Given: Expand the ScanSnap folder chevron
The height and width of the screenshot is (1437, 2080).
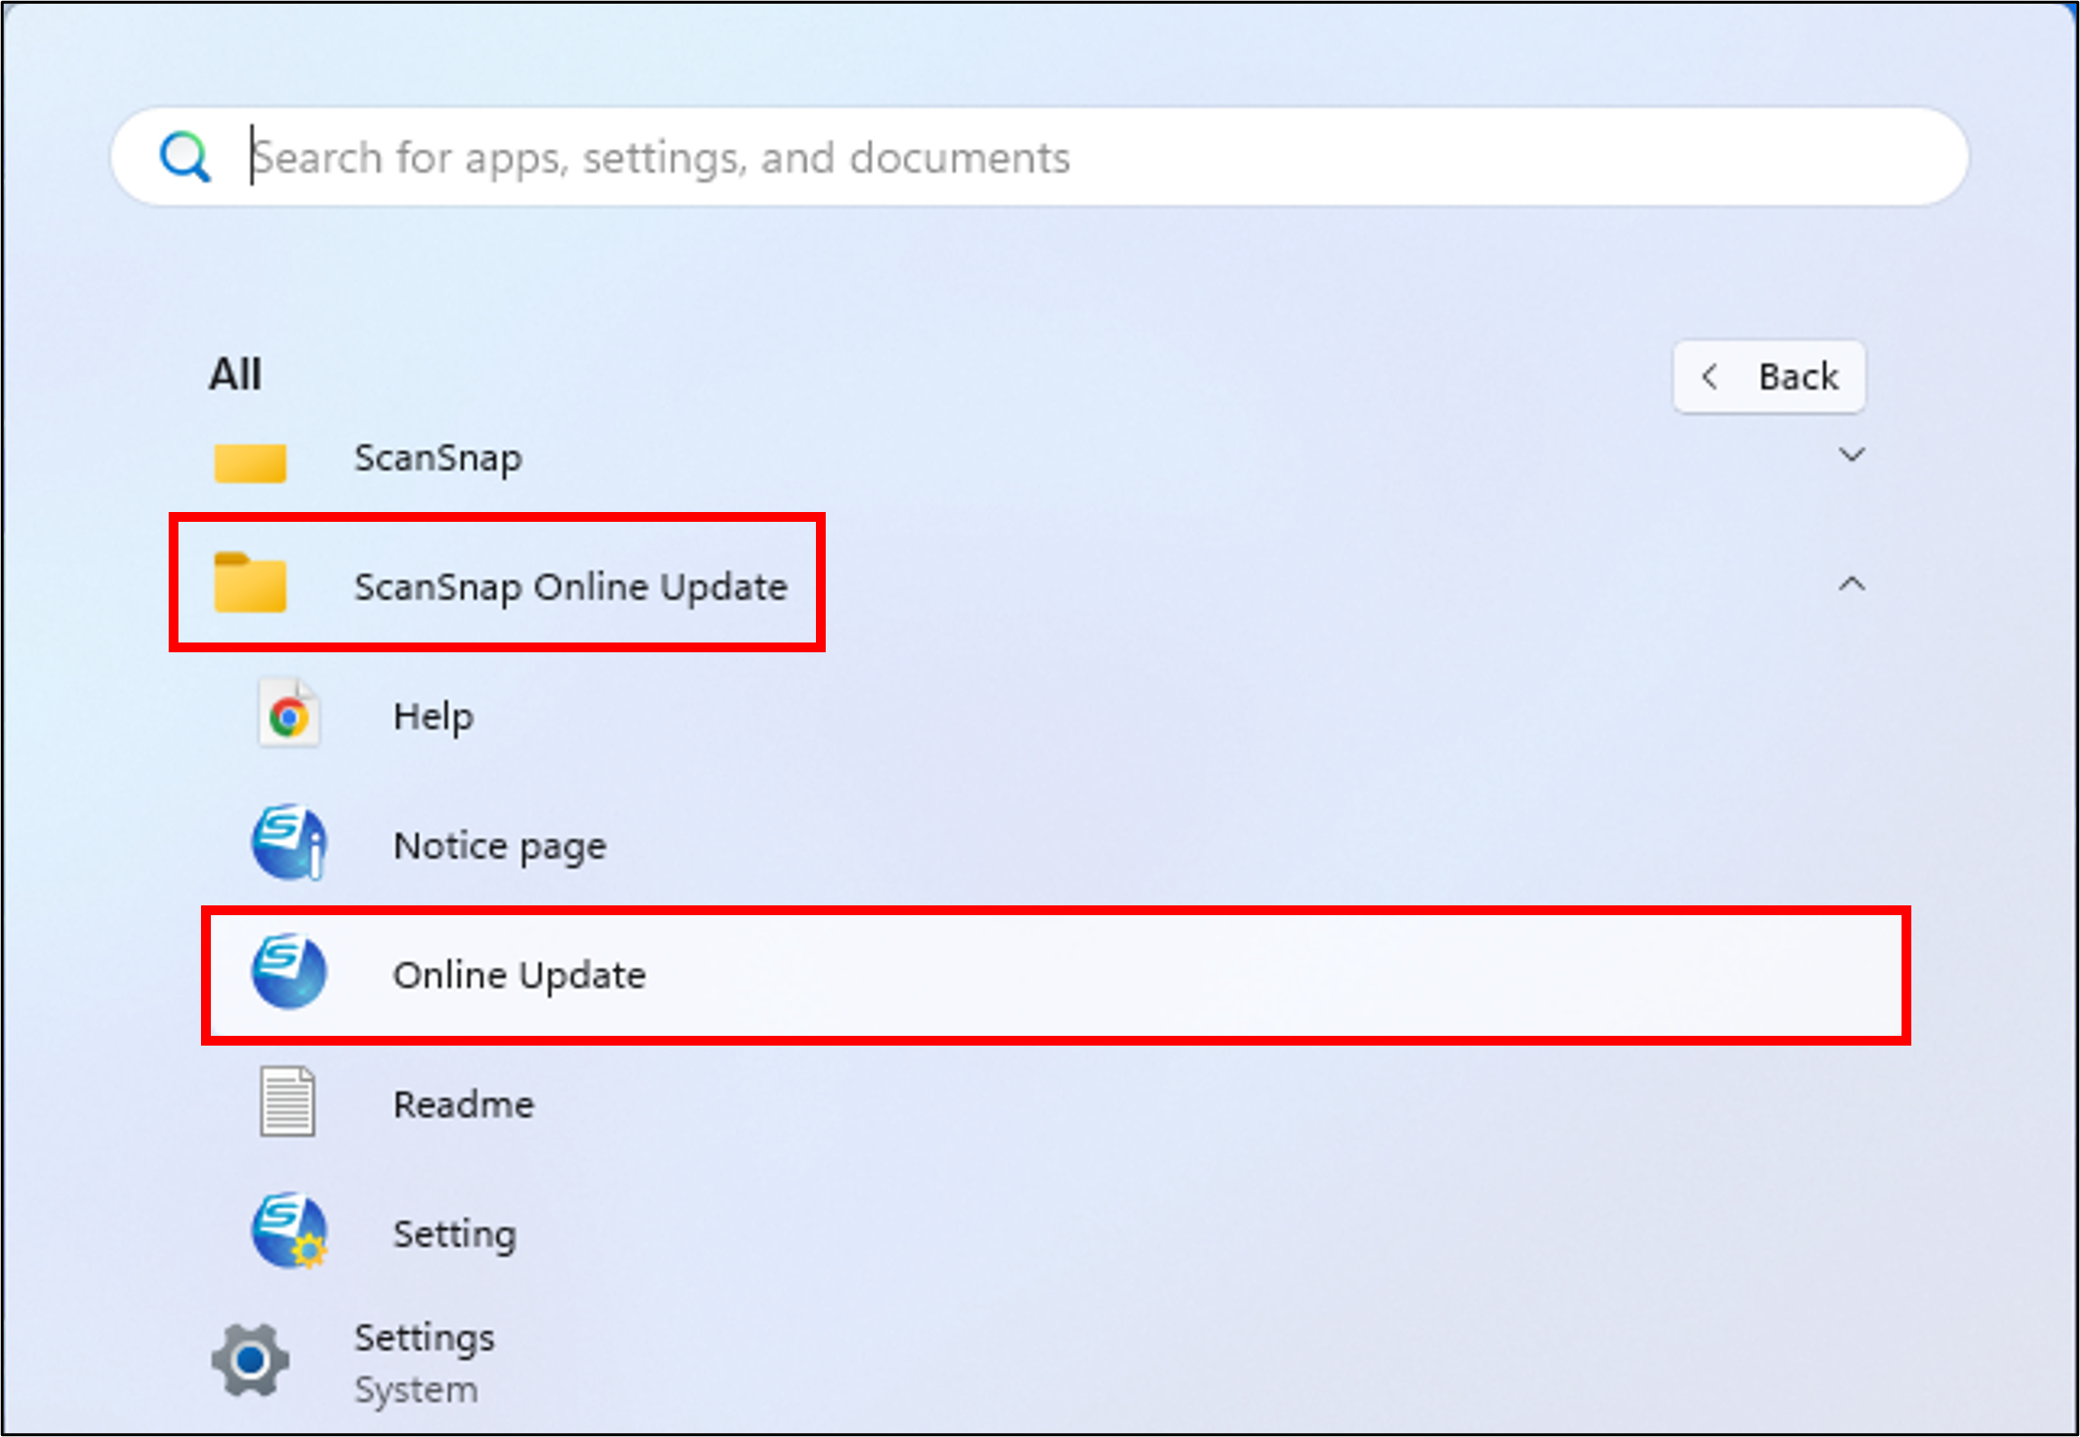Looking at the screenshot, I should pos(1851,455).
